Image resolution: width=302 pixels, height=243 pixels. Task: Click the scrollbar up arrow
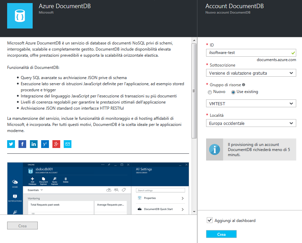click(194, 40)
